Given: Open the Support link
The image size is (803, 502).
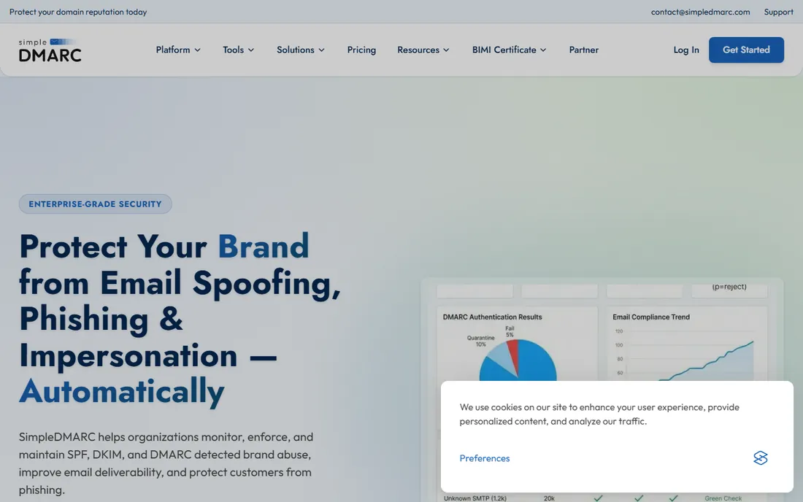Looking at the screenshot, I should click(778, 12).
